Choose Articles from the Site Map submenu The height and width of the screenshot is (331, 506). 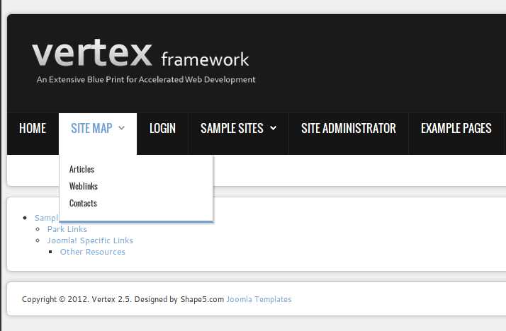click(x=81, y=169)
